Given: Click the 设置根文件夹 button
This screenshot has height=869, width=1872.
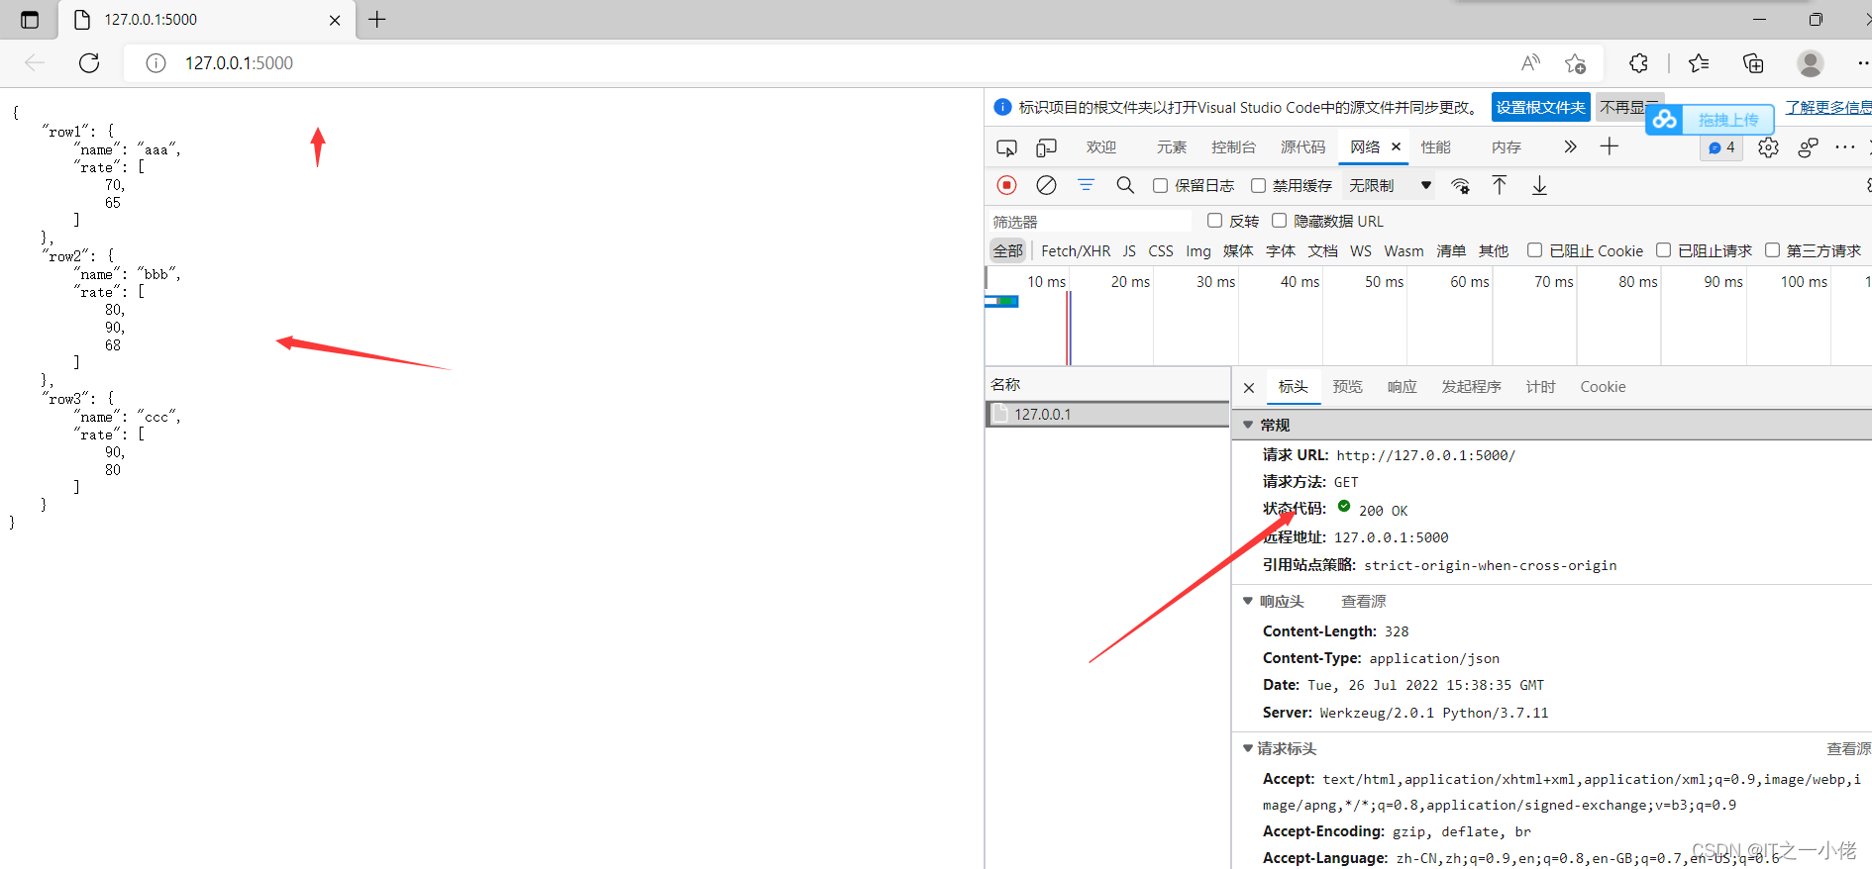Looking at the screenshot, I should (x=1540, y=107).
